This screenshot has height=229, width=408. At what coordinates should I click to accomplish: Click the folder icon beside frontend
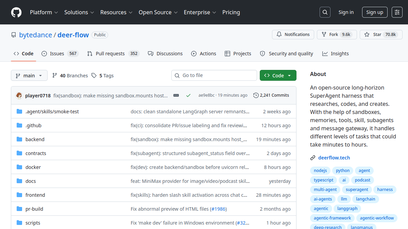19,195
